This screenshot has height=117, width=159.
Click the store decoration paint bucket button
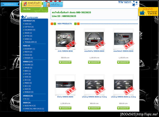(32, 4)
